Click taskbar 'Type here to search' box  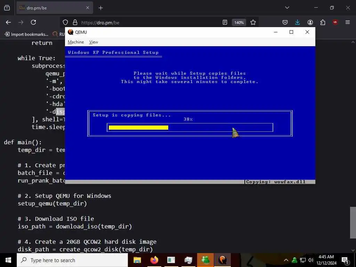(72, 260)
